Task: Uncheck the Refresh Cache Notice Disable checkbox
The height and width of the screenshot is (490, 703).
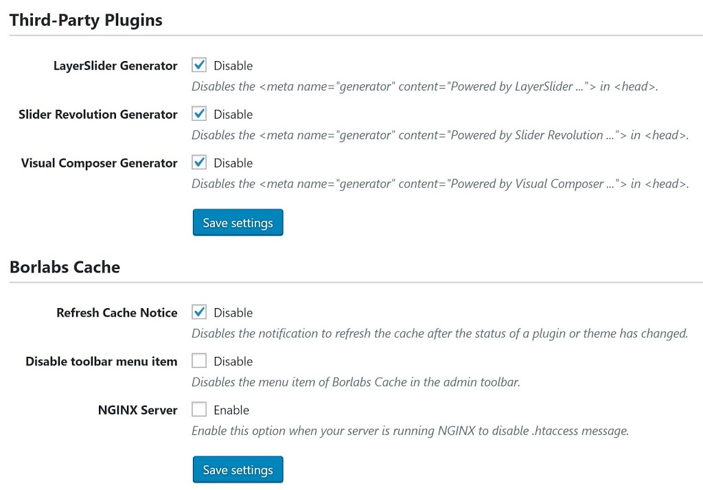Action: pos(198,312)
